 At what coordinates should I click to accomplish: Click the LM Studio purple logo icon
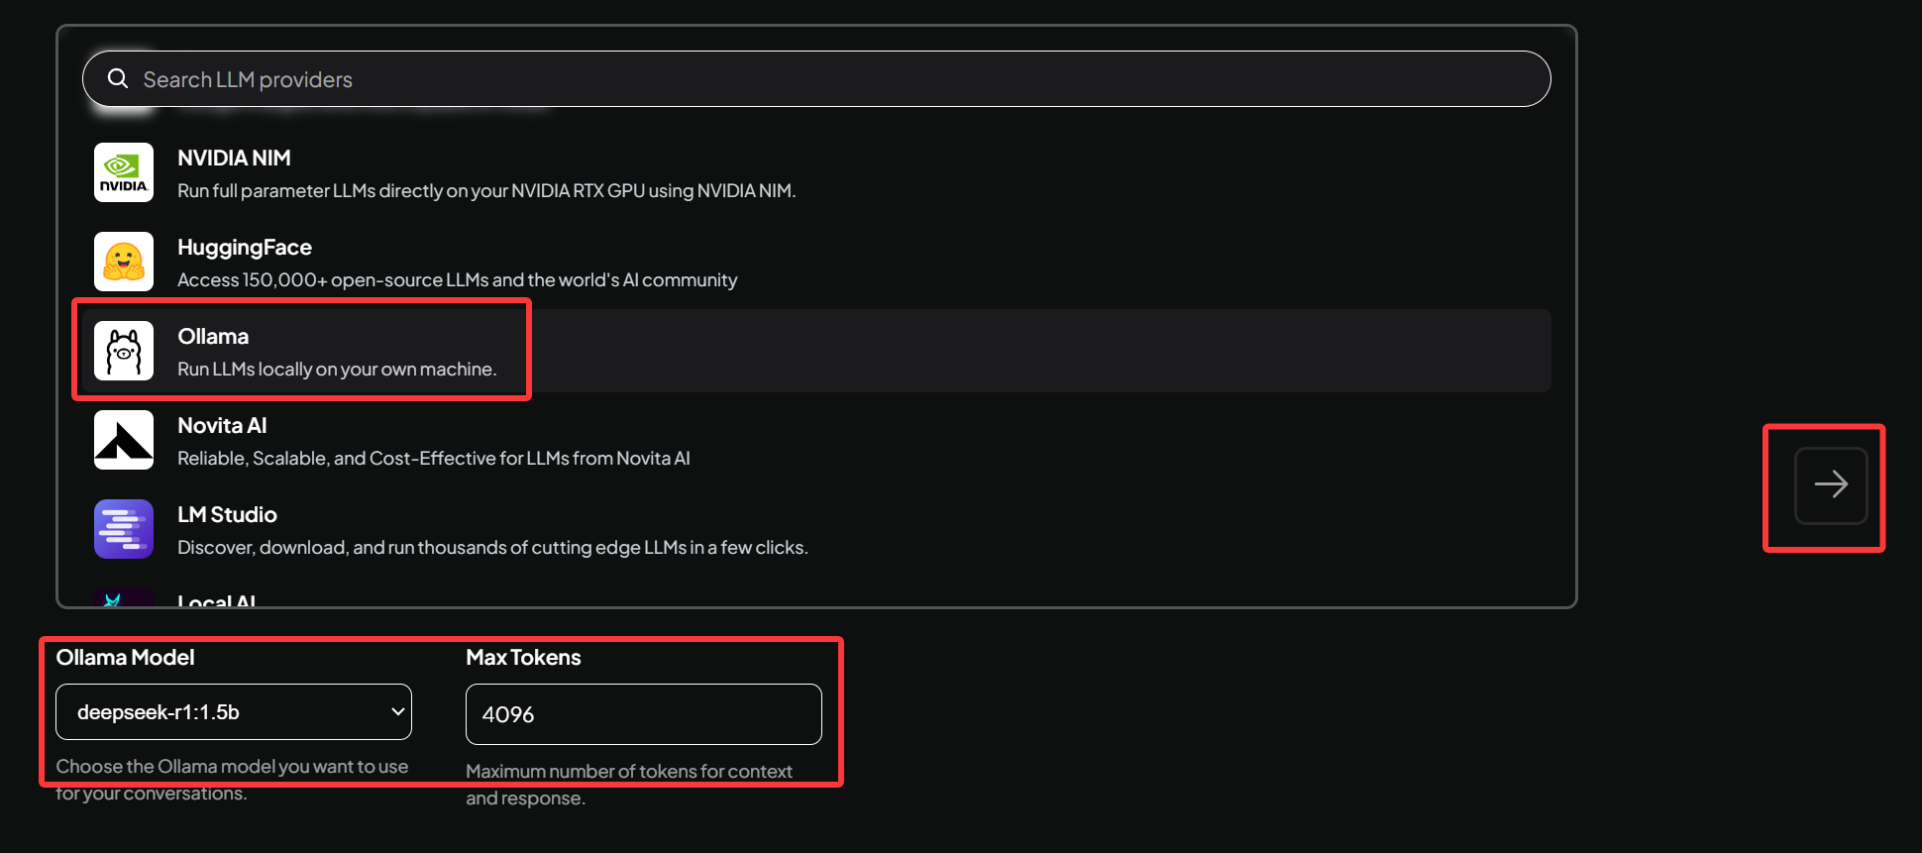[x=124, y=529]
